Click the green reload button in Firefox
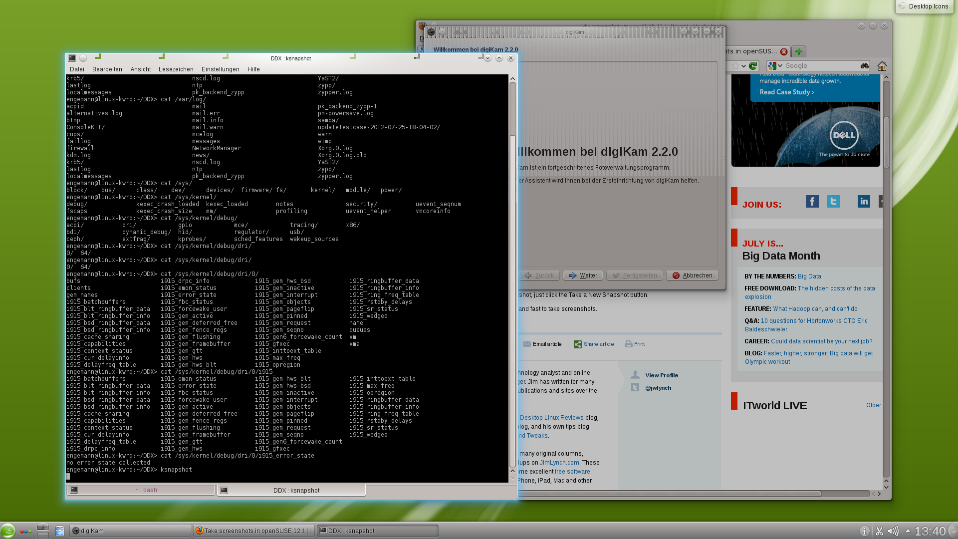Image resolution: width=958 pixels, height=539 pixels. point(753,66)
